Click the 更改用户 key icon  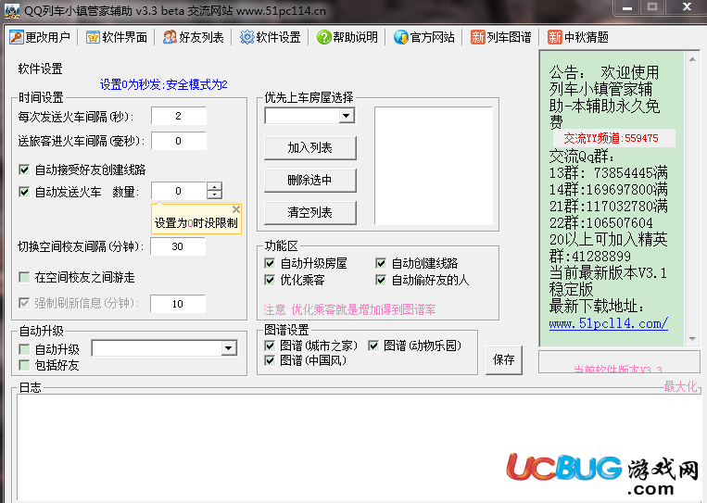[17, 37]
